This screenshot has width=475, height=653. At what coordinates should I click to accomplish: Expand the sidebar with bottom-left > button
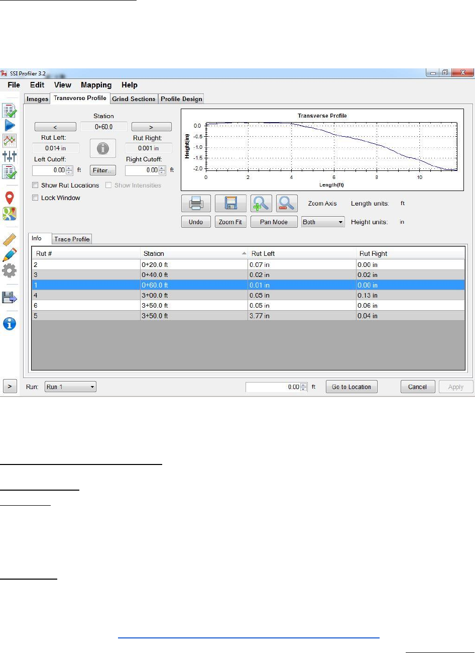click(x=10, y=387)
